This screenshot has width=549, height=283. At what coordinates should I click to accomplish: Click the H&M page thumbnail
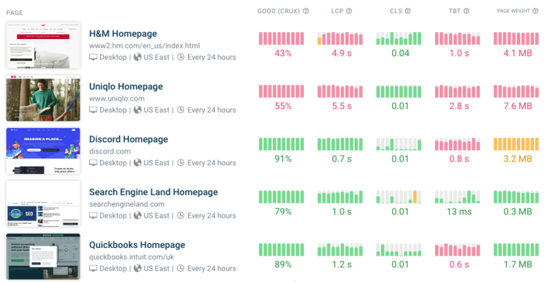pos(43,45)
